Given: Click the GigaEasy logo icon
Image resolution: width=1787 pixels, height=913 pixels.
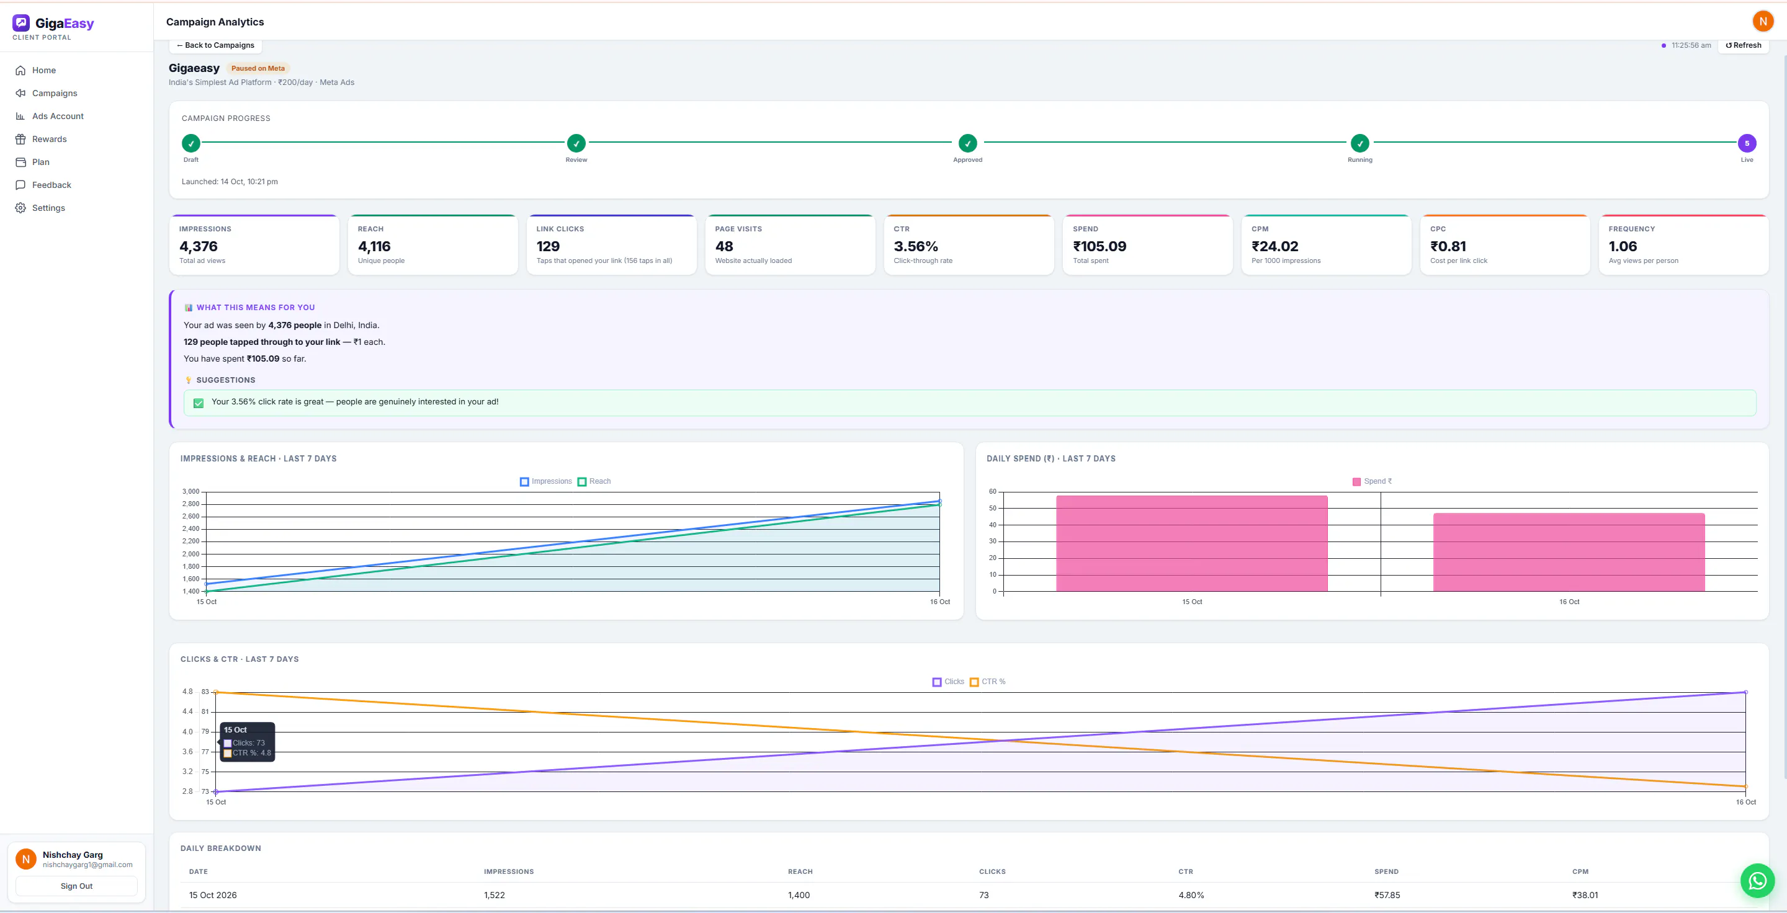Looking at the screenshot, I should pos(21,23).
